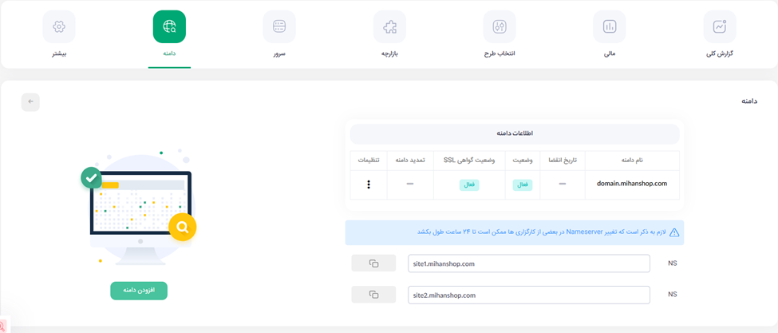The image size is (778, 333).
Task: Click the تنظیمات column header
Action: pyautogui.click(x=368, y=161)
